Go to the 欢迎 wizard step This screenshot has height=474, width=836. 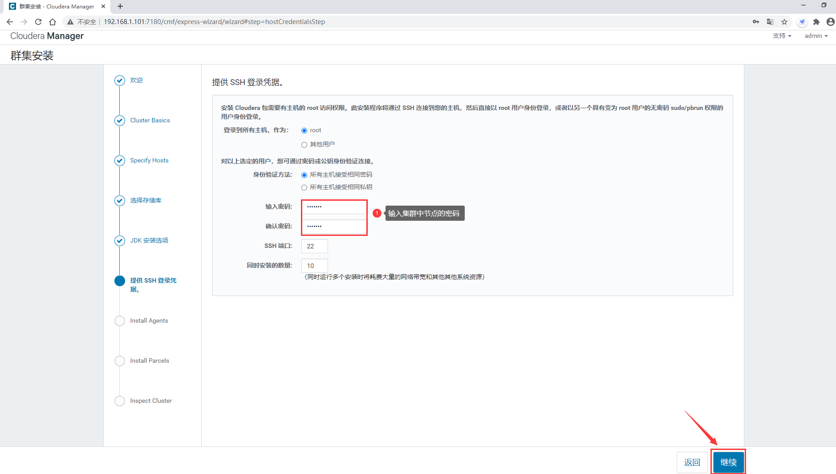[136, 81]
